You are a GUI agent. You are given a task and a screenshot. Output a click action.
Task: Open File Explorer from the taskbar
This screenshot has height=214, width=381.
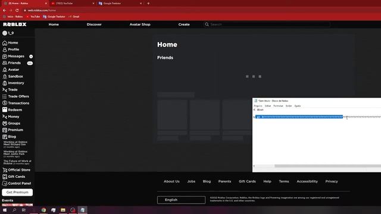(x=63, y=210)
